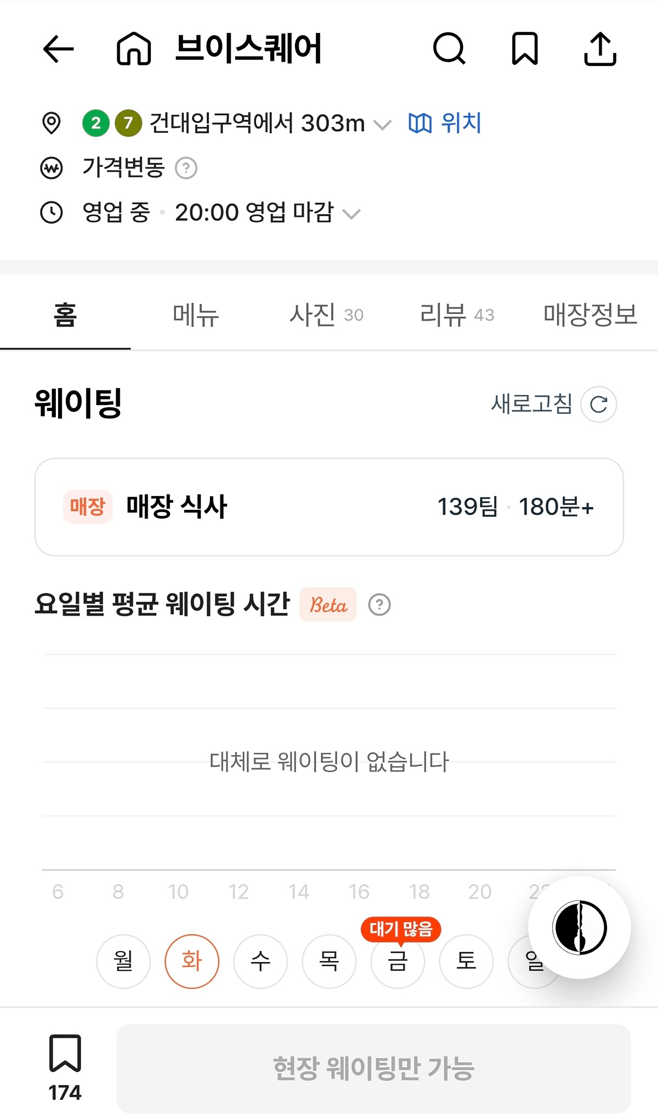The image size is (658, 1119).
Task: Open the 메뉴 tab
Action: (x=196, y=315)
